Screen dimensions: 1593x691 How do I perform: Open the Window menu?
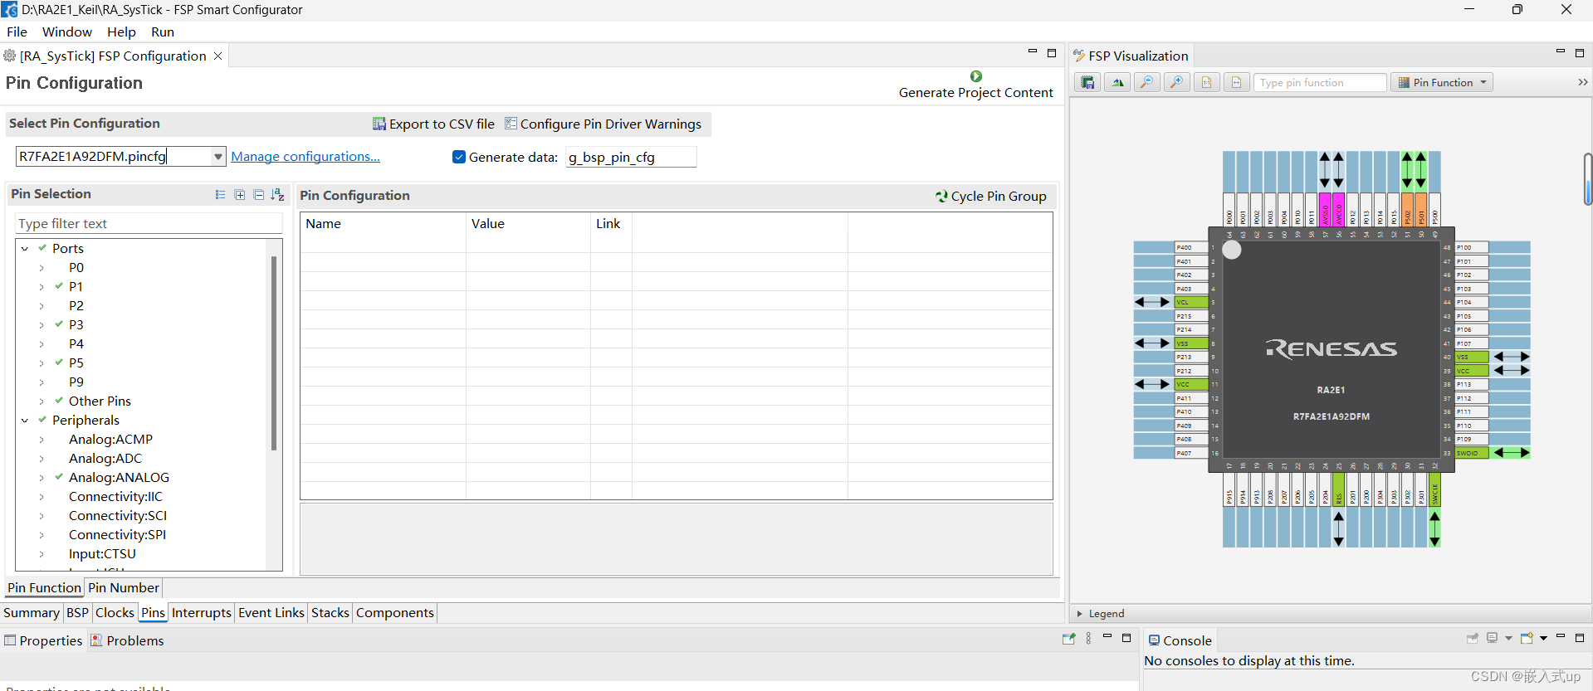(x=67, y=32)
